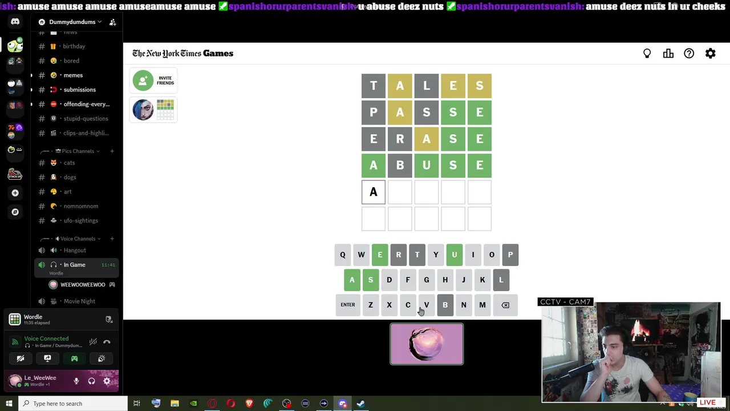Toggle the green activities controller button
730x411 pixels.
[x=74, y=358]
